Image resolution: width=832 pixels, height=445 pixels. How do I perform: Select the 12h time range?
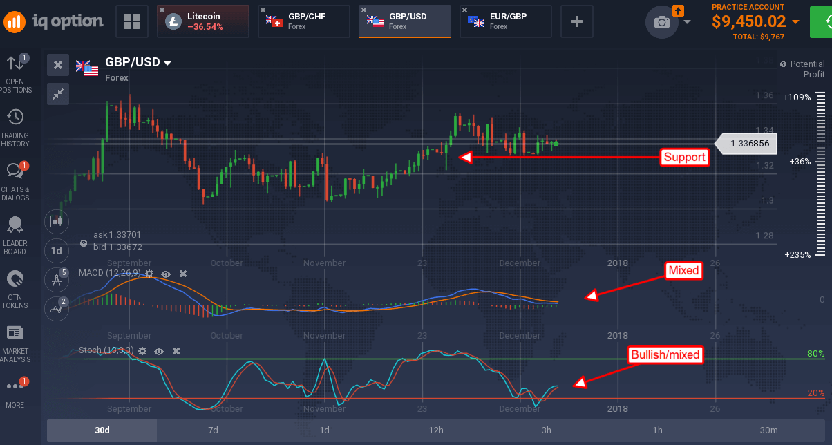(435, 430)
